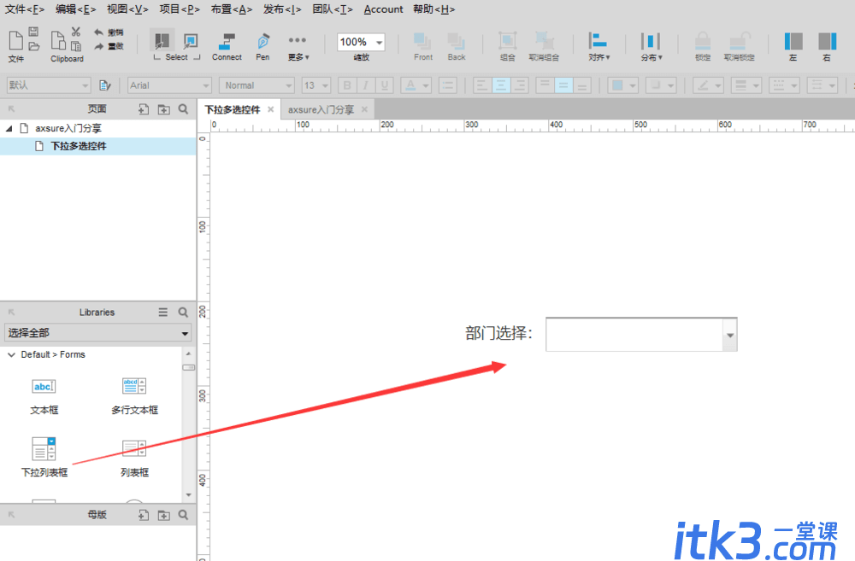Select the intersected selection mode tool

click(162, 40)
